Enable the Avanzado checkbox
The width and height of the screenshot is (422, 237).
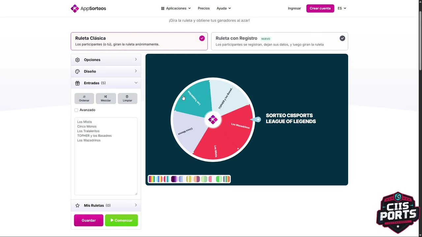coord(76,110)
